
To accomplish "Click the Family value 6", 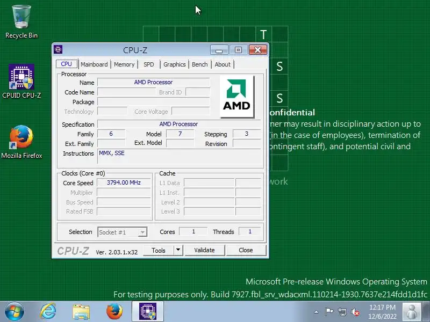I will click(x=111, y=134).
